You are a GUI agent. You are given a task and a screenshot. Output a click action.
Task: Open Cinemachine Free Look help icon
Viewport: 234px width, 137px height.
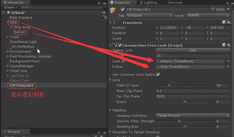tap(224, 45)
